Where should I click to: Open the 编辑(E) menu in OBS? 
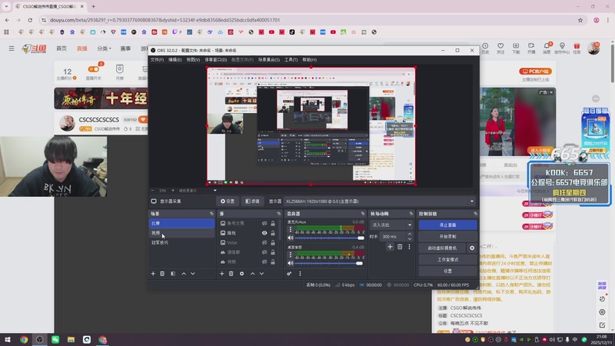coord(175,60)
